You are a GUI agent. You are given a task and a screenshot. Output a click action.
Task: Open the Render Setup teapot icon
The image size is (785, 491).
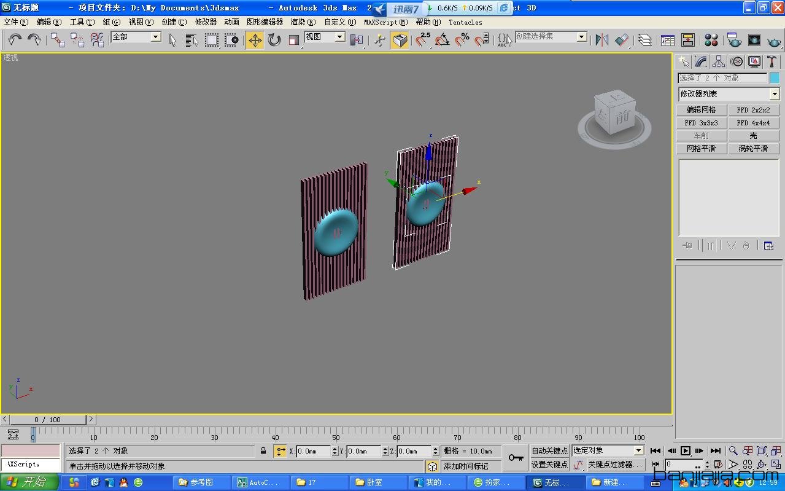pyautogui.click(x=735, y=40)
